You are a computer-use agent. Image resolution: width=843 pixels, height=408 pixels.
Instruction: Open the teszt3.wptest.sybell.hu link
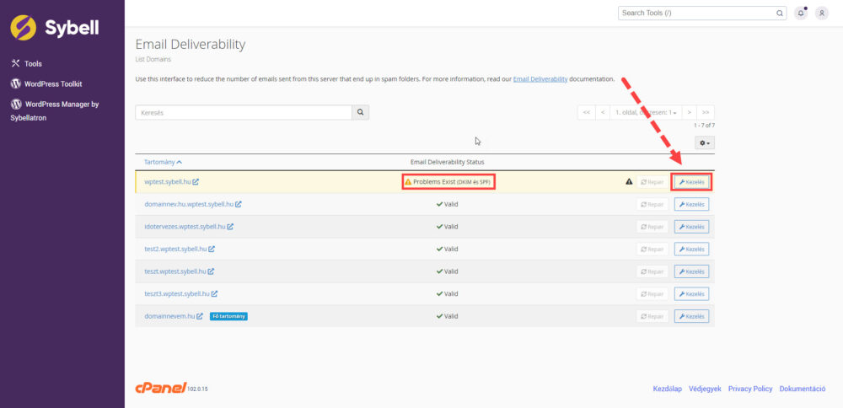pos(177,293)
